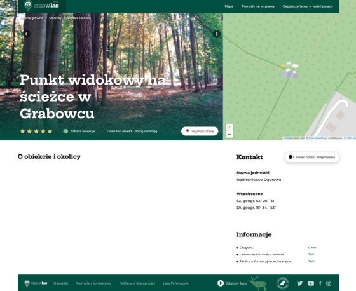Select the Obiekty breadcrumb link
Image resolution: width=356 pixels, height=291 pixels.
coord(55,18)
